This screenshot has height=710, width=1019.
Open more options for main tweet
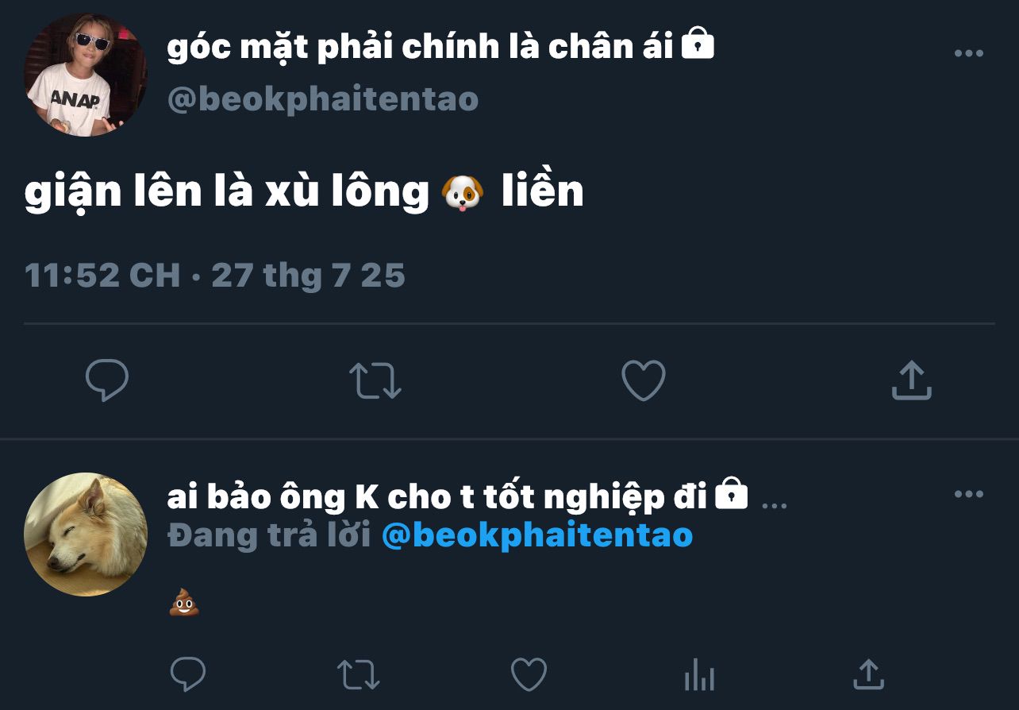point(969,53)
